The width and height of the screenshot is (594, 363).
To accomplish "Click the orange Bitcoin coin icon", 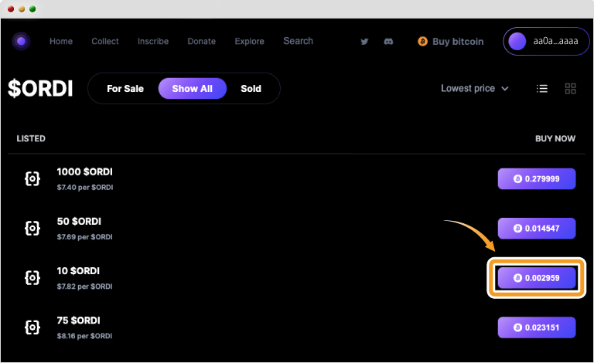I will (x=422, y=41).
